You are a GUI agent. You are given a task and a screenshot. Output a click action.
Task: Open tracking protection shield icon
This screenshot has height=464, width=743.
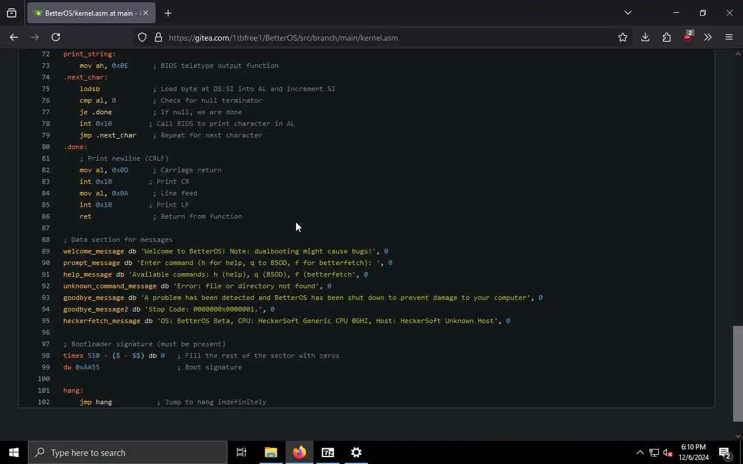pos(142,37)
